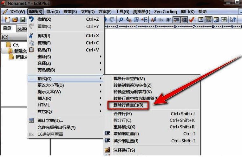Open the 文件(W) menu

click(x=17, y=12)
